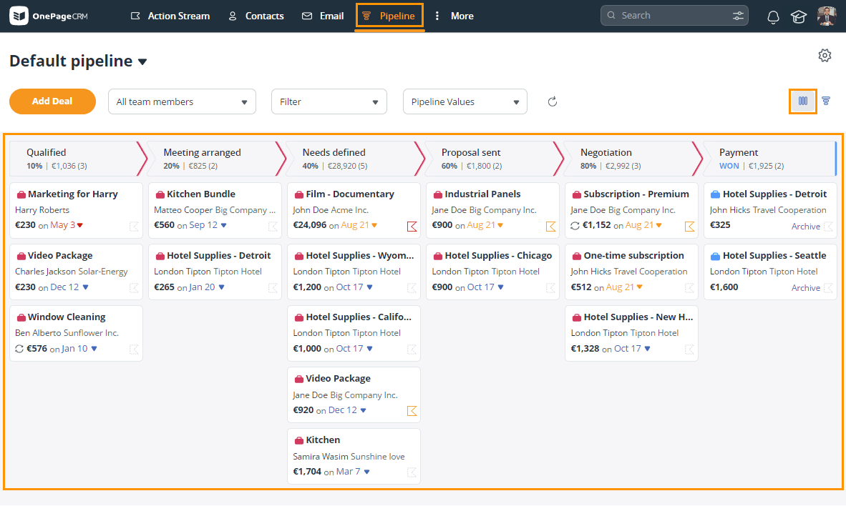Archive the Hotel Supplies - Seattle deal
Viewport: 846px width, 506px height.
(805, 288)
